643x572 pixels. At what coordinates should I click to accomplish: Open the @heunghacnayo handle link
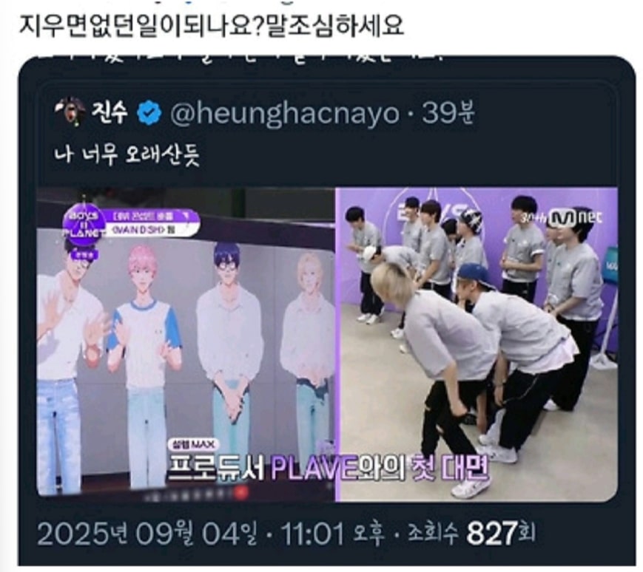tap(285, 113)
